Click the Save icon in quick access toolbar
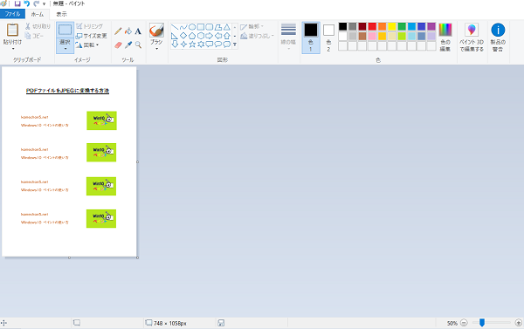524x329 pixels. click(x=17, y=3)
